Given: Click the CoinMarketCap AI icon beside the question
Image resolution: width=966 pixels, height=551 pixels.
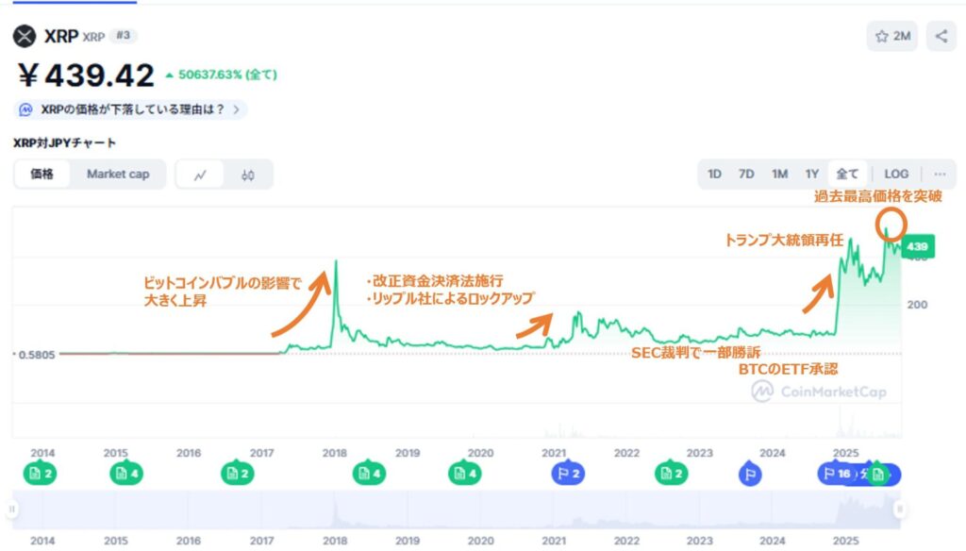Looking at the screenshot, I should pyautogui.click(x=26, y=109).
